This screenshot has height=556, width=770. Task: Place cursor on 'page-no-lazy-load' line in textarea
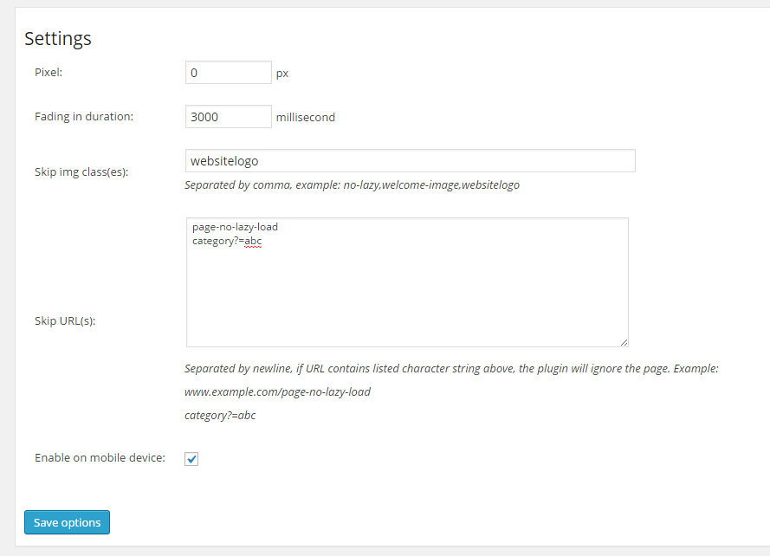(x=236, y=227)
